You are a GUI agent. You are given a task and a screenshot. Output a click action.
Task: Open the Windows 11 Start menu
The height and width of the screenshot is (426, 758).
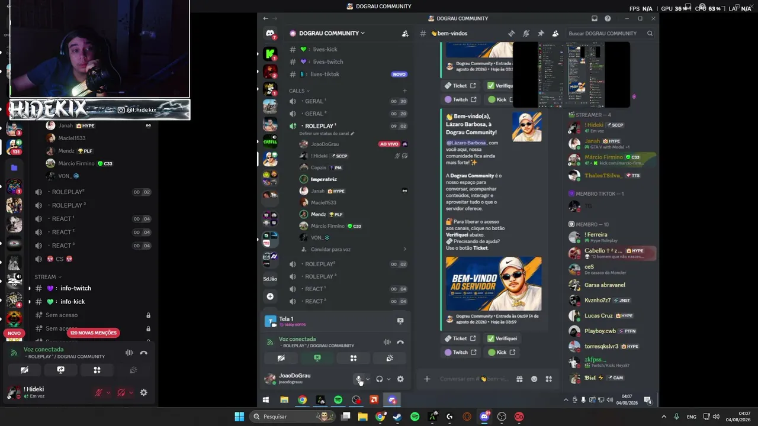[x=239, y=417]
